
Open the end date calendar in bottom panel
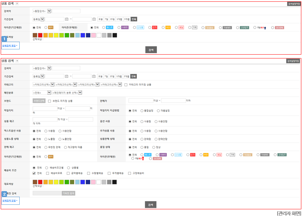(x=94, y=76)
